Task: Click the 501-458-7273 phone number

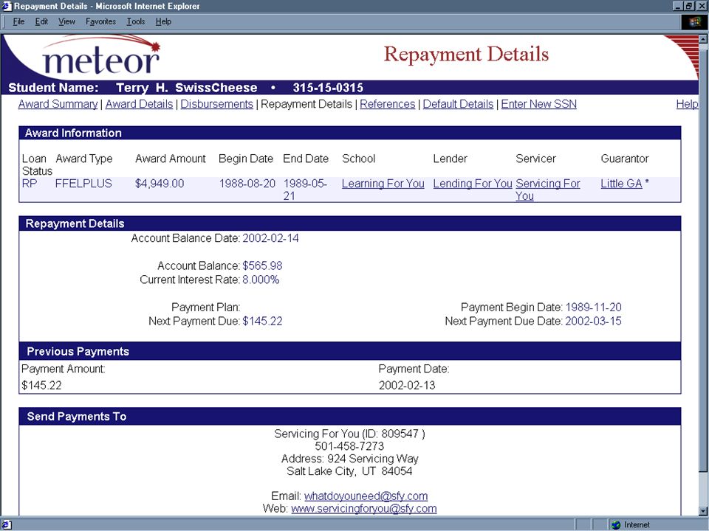Action: point(349,446)
